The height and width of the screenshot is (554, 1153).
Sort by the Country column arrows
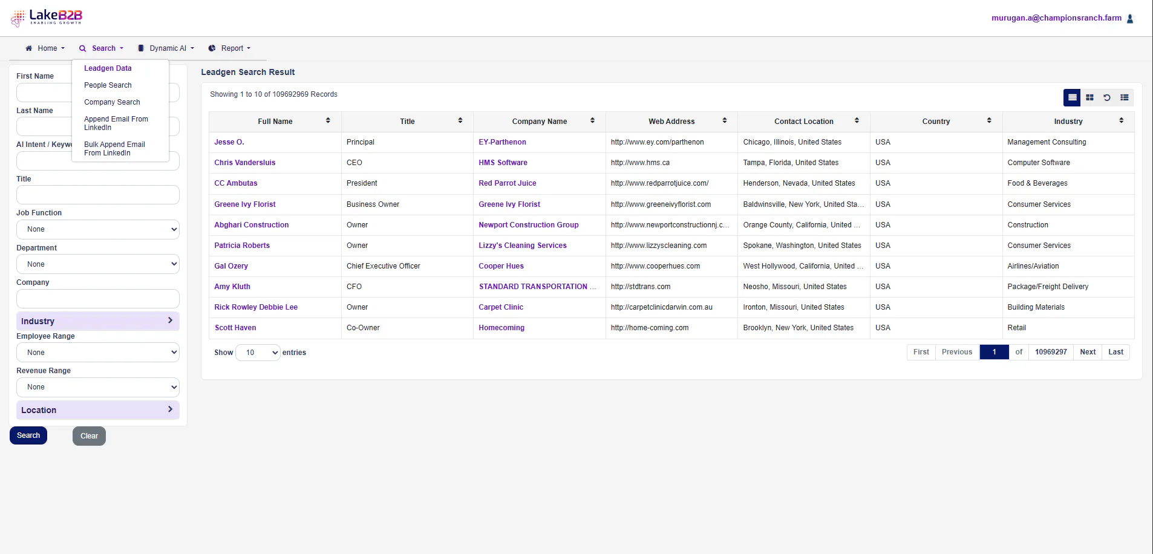(989, 121)
